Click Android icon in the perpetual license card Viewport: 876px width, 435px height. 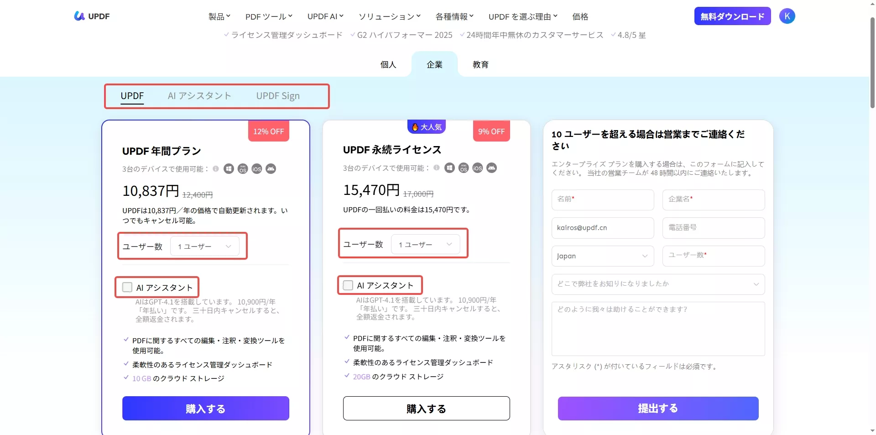coord(492,168)
